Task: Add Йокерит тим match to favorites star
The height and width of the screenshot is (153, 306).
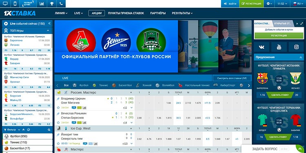Action: pyautogui.click(x=58, y=144)
